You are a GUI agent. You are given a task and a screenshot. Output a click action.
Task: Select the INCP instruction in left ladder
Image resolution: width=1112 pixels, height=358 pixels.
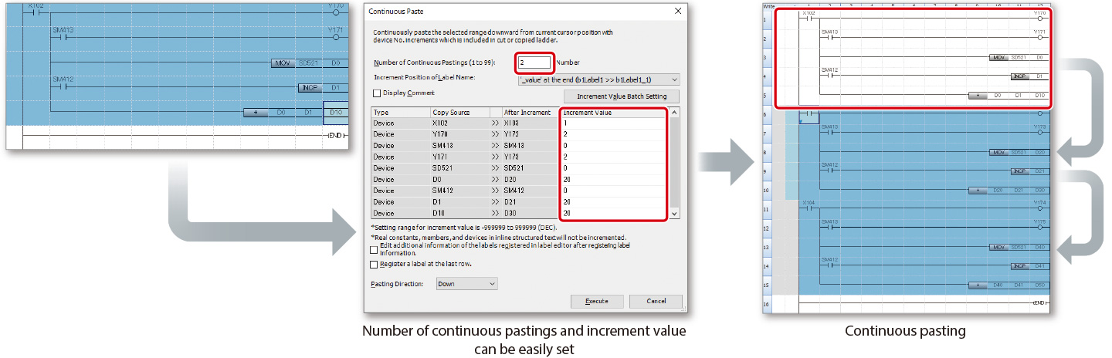pos(307,88)
